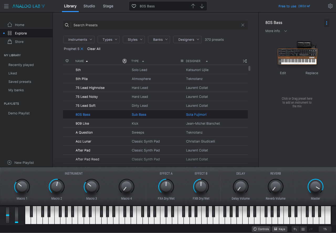Image resolution: width=336 pixels, height=233 pixels.
Task: Undo last action arrow in status bar
Action: coord(295,229)
